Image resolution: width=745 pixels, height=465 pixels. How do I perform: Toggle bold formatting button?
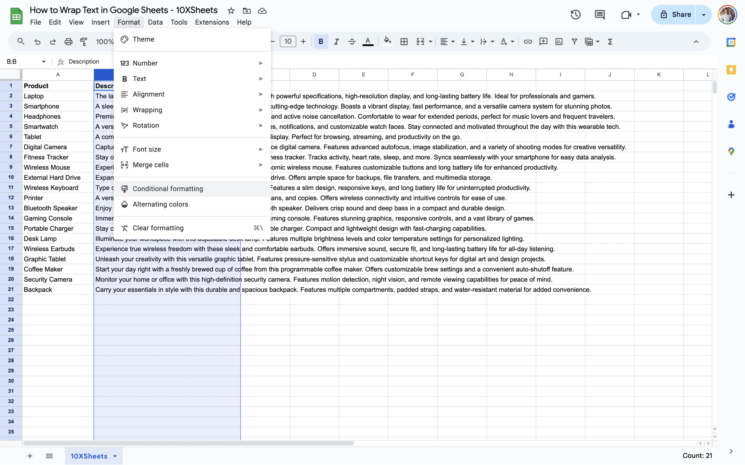coord(320,42)
